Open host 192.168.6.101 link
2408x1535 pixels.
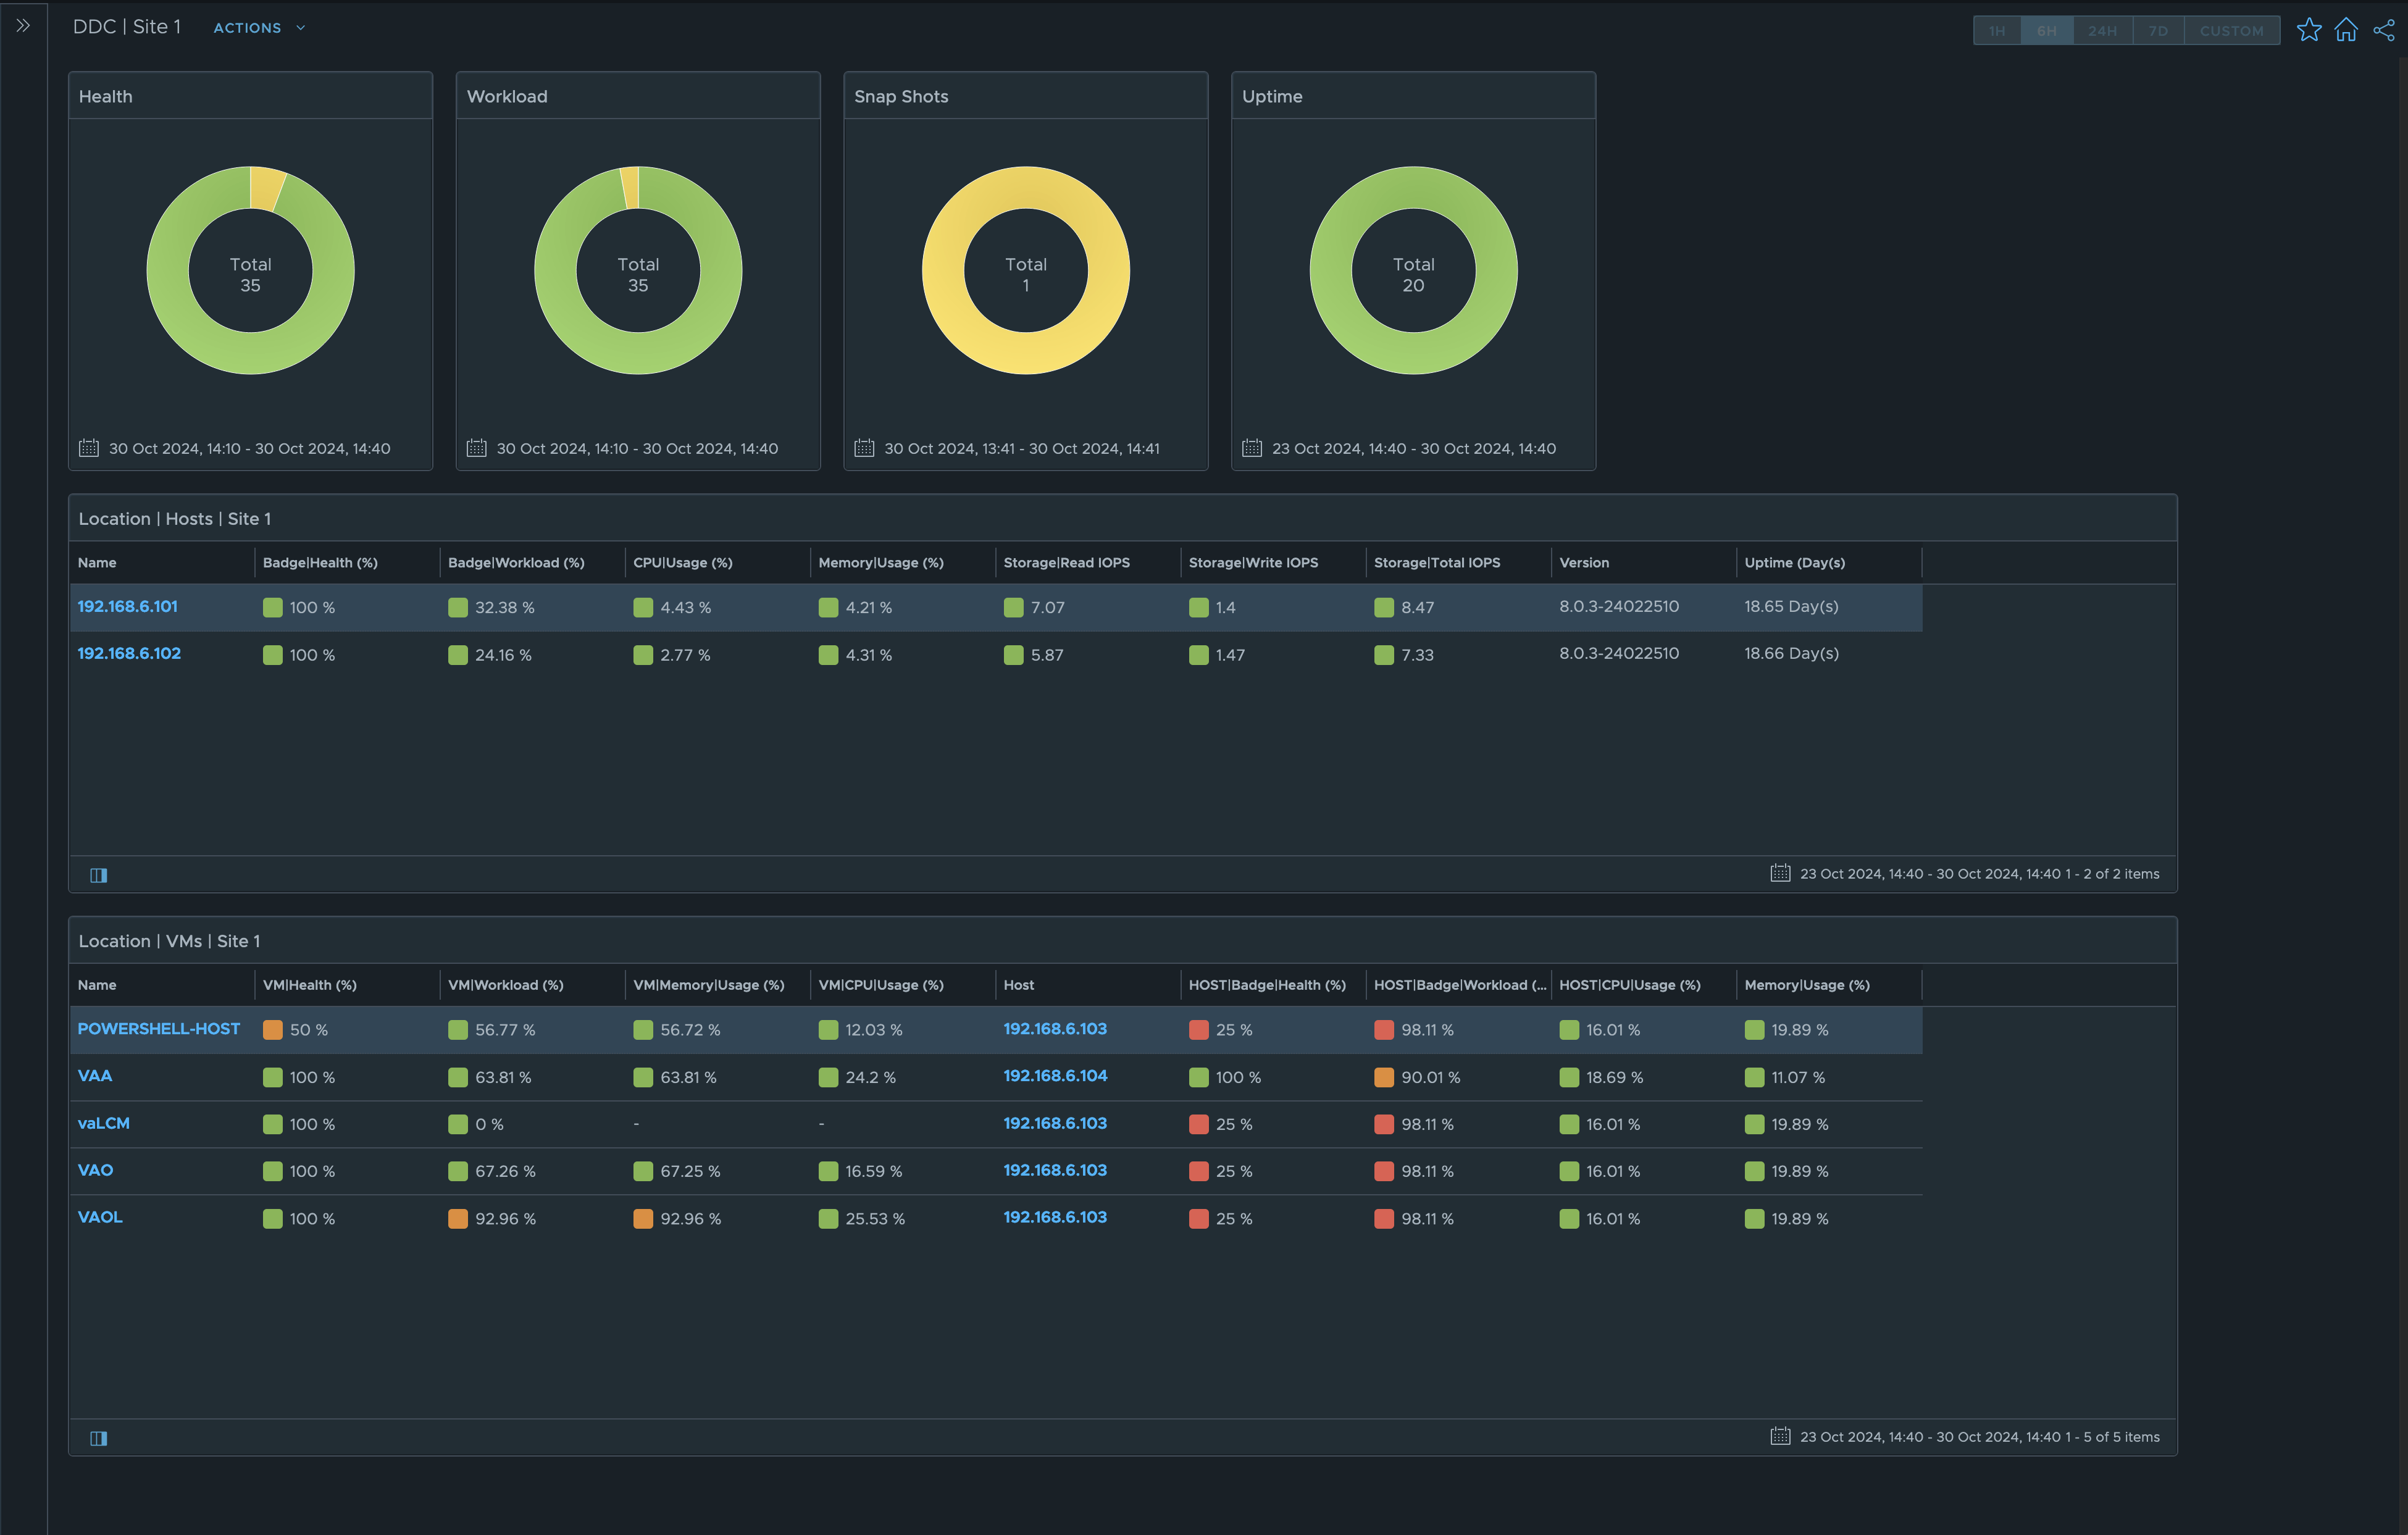128,606
